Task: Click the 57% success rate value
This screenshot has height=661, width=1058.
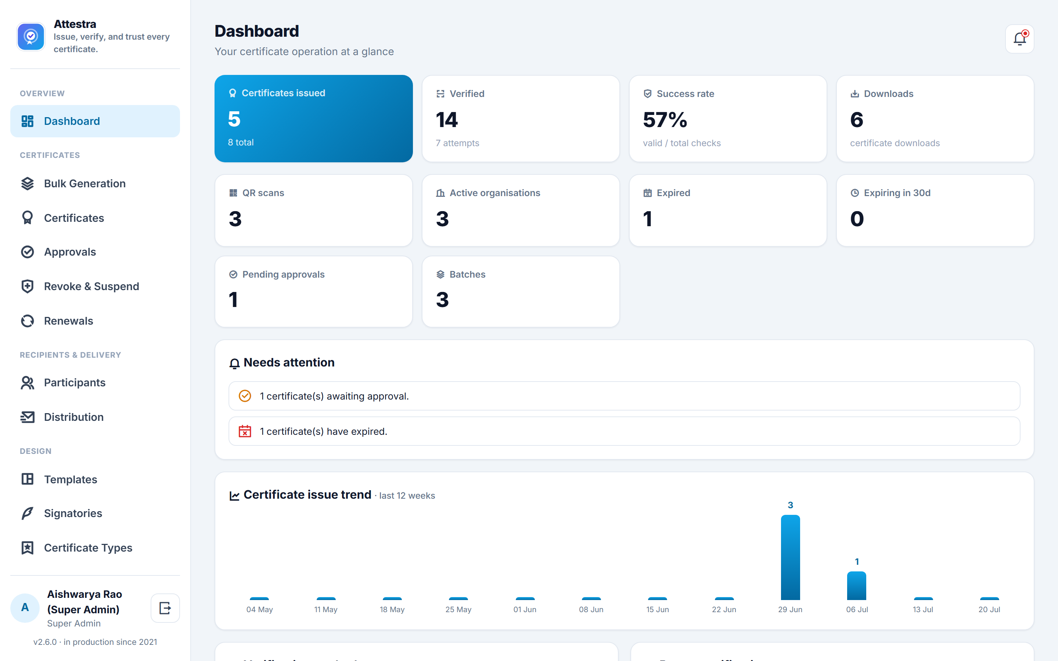Action: click(665, 120)
